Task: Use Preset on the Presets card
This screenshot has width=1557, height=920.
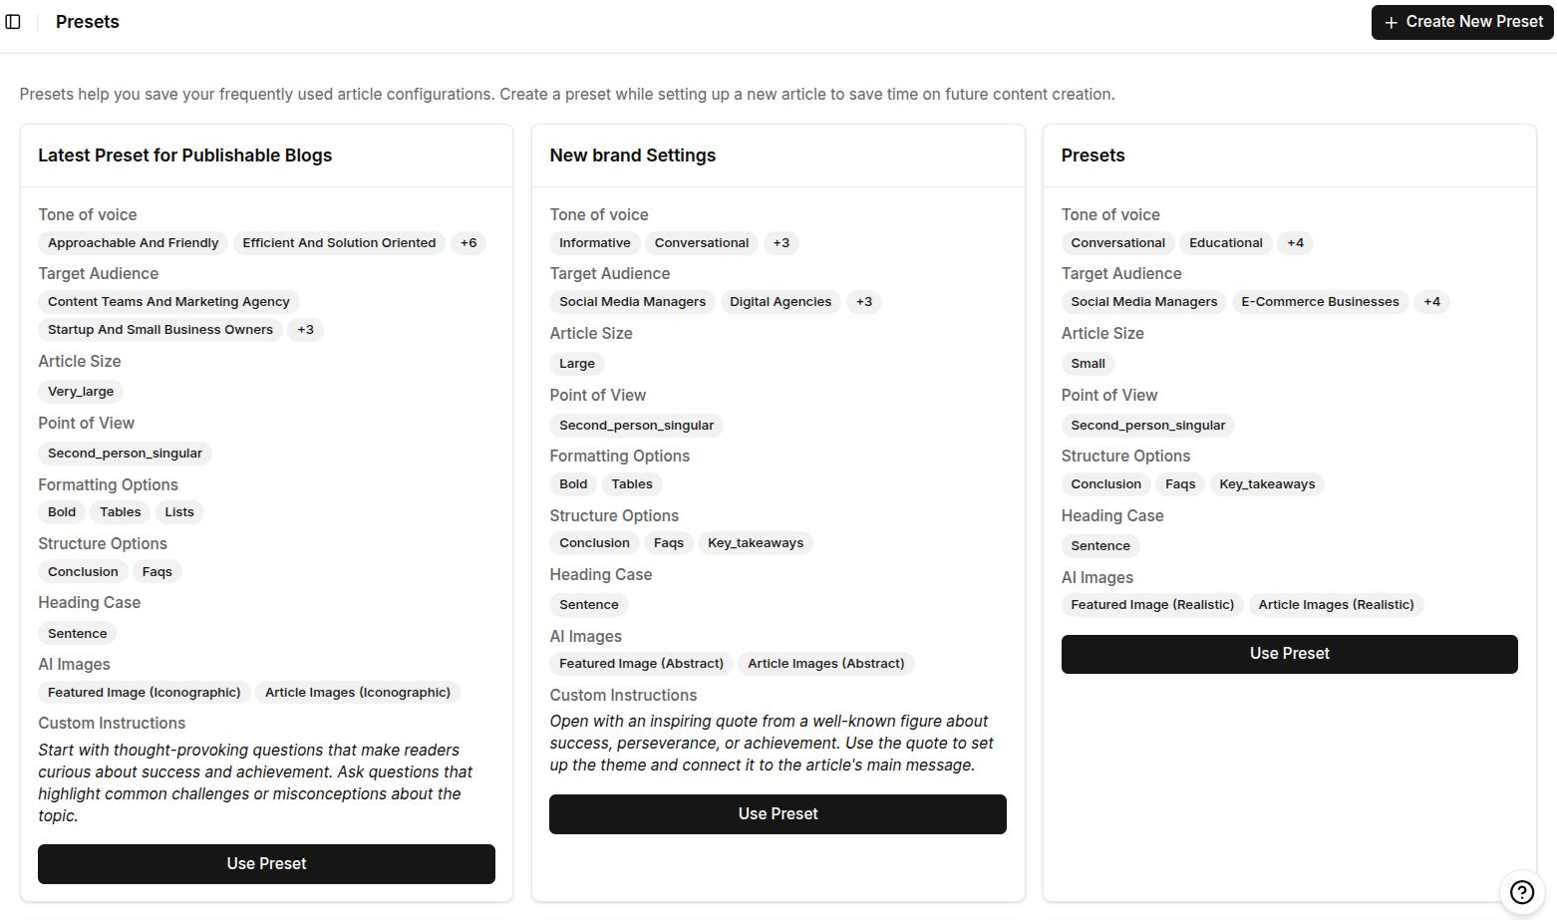Action: (x=1289, y=654)
